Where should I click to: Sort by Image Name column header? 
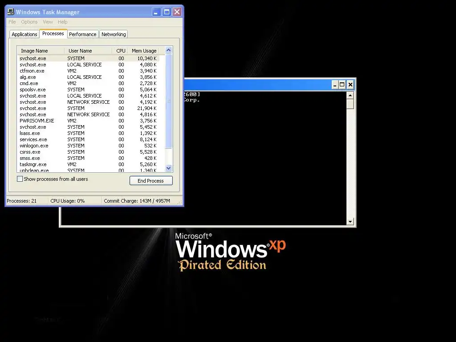tap(41, 51)
